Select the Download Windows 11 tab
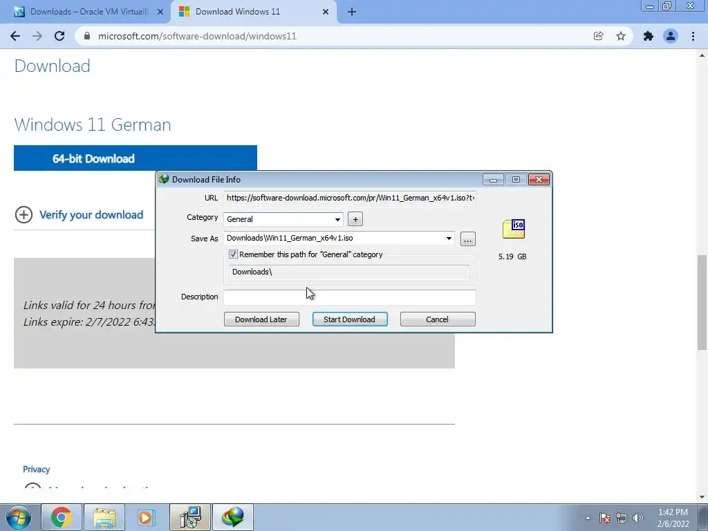This screenshot has width=708, height=531. pos(254,12)
